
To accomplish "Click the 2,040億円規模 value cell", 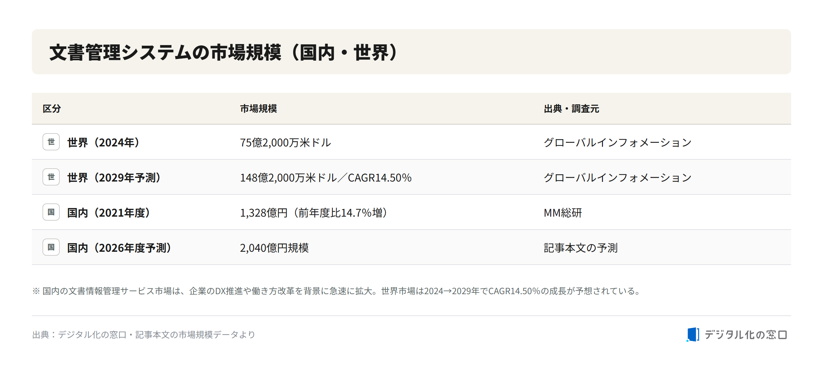I will click(274, 248).
